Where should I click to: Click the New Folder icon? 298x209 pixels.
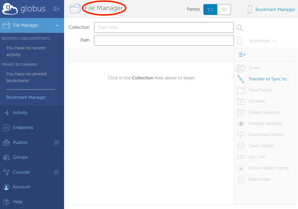(241, 90)
